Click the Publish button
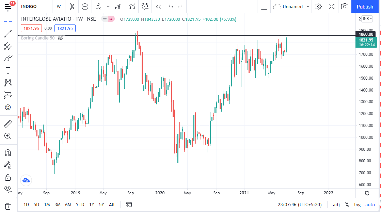381x212 pixels. [365, 6]
